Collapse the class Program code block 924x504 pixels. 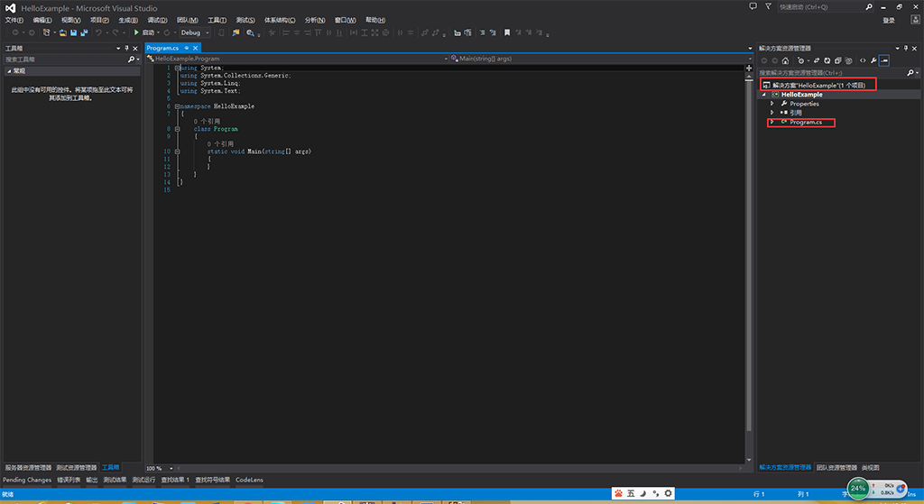[178, 129]
